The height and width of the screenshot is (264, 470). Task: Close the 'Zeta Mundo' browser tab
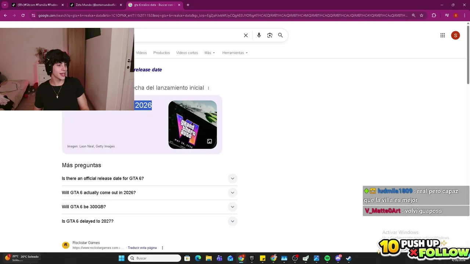click(x=121, y=5)
